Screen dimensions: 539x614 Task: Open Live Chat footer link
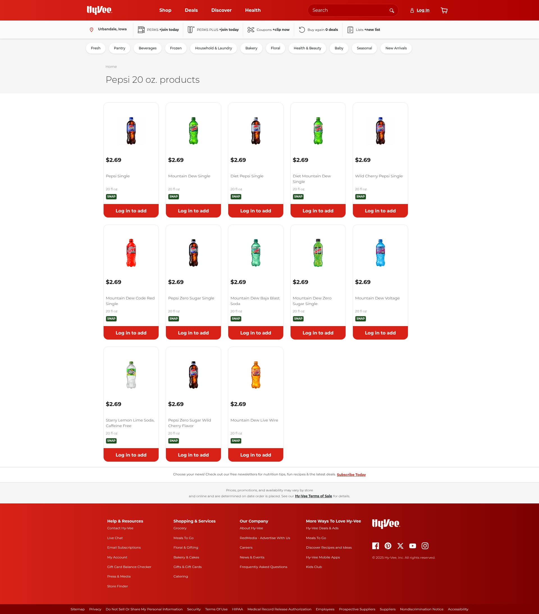pos(115,538)
